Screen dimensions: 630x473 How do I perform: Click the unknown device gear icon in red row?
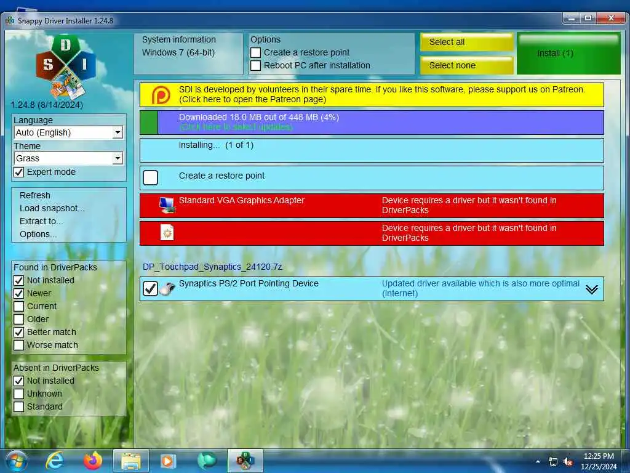(x=167, y=232)
